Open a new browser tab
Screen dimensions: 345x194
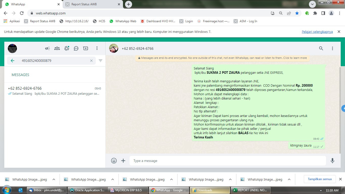(129, 4)
